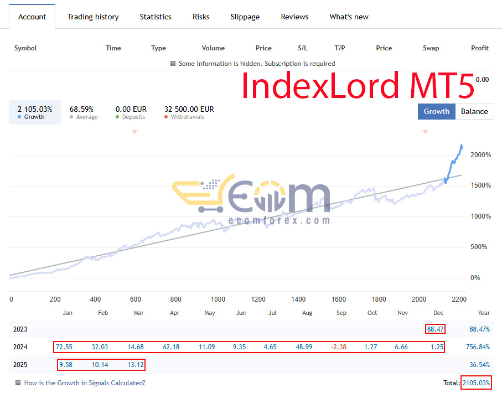Click the withdrawal marker triangle near the 2000 mark
This screenshot has width=502, height=398.
(x=426, y=132)
